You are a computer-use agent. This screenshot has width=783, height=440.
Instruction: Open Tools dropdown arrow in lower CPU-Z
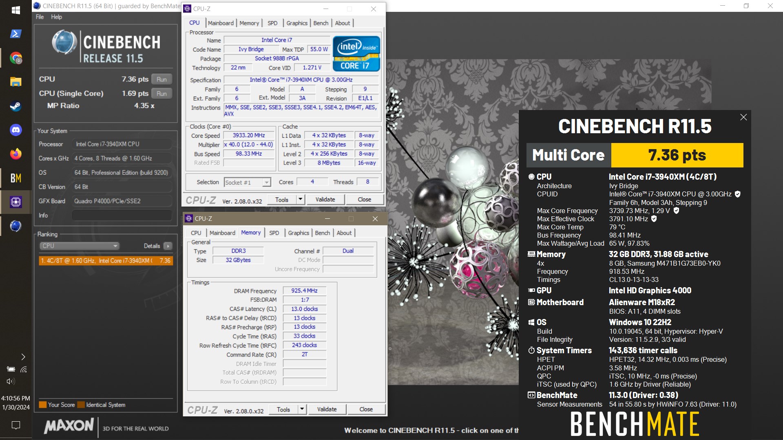[302, 409]
